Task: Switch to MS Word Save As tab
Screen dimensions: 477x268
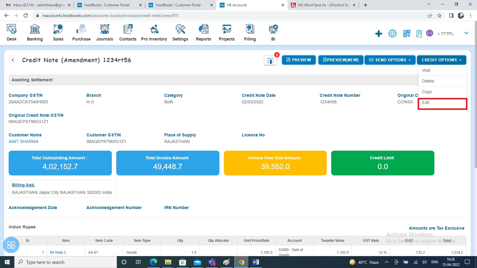Action: pos(324,5)
